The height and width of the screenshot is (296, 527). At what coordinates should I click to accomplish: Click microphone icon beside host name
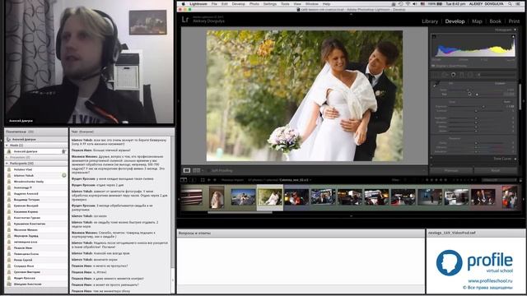[x=63, y=151]
